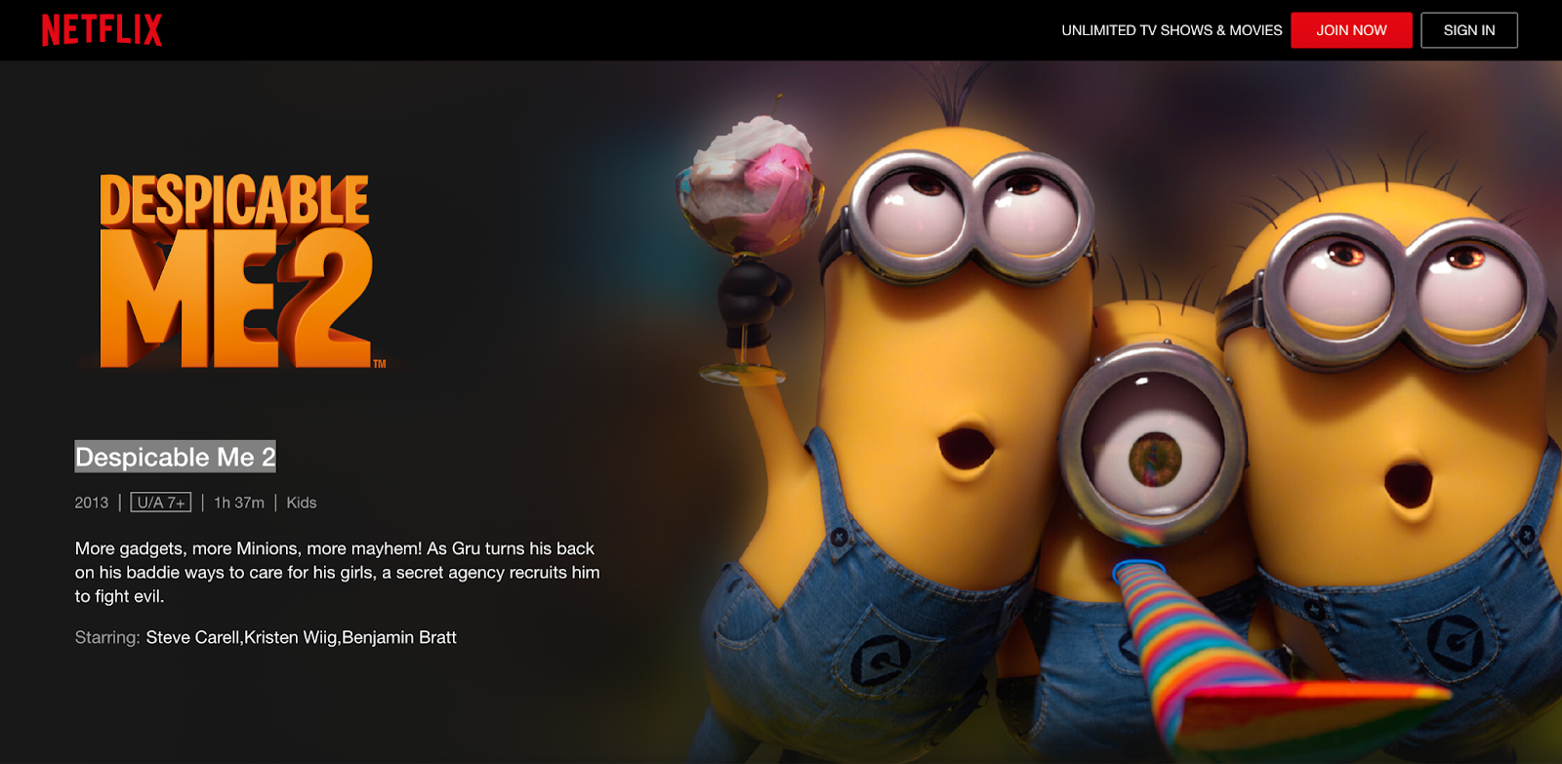Viewport: 1562px width, 764px height.
Task: Click Benjamin Bratt cast name
Action: pyautogui.click(x=399, y=637)
